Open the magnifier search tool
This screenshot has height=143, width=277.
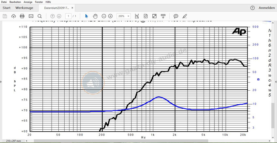click(39, 16)
